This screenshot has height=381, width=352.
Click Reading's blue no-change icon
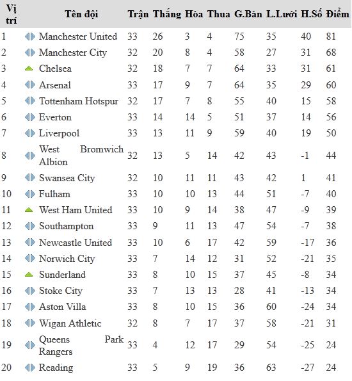pos(30,368)
